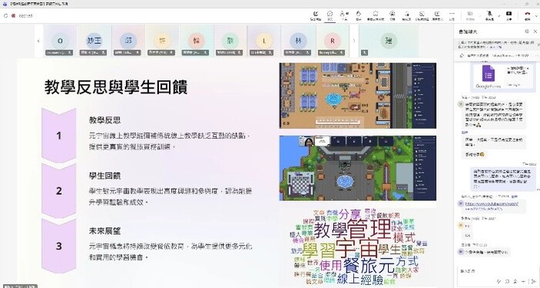Expand microphone options arrow
Screen dimensions: 540x288
click(x=498, y=16)
